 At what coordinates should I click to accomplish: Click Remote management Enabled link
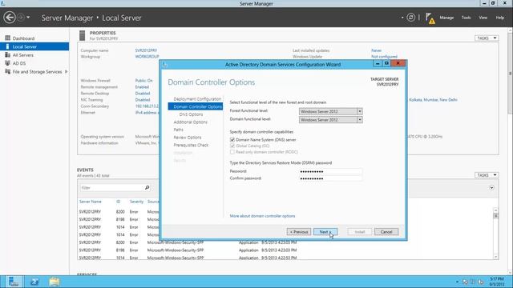tap(142, 87)
